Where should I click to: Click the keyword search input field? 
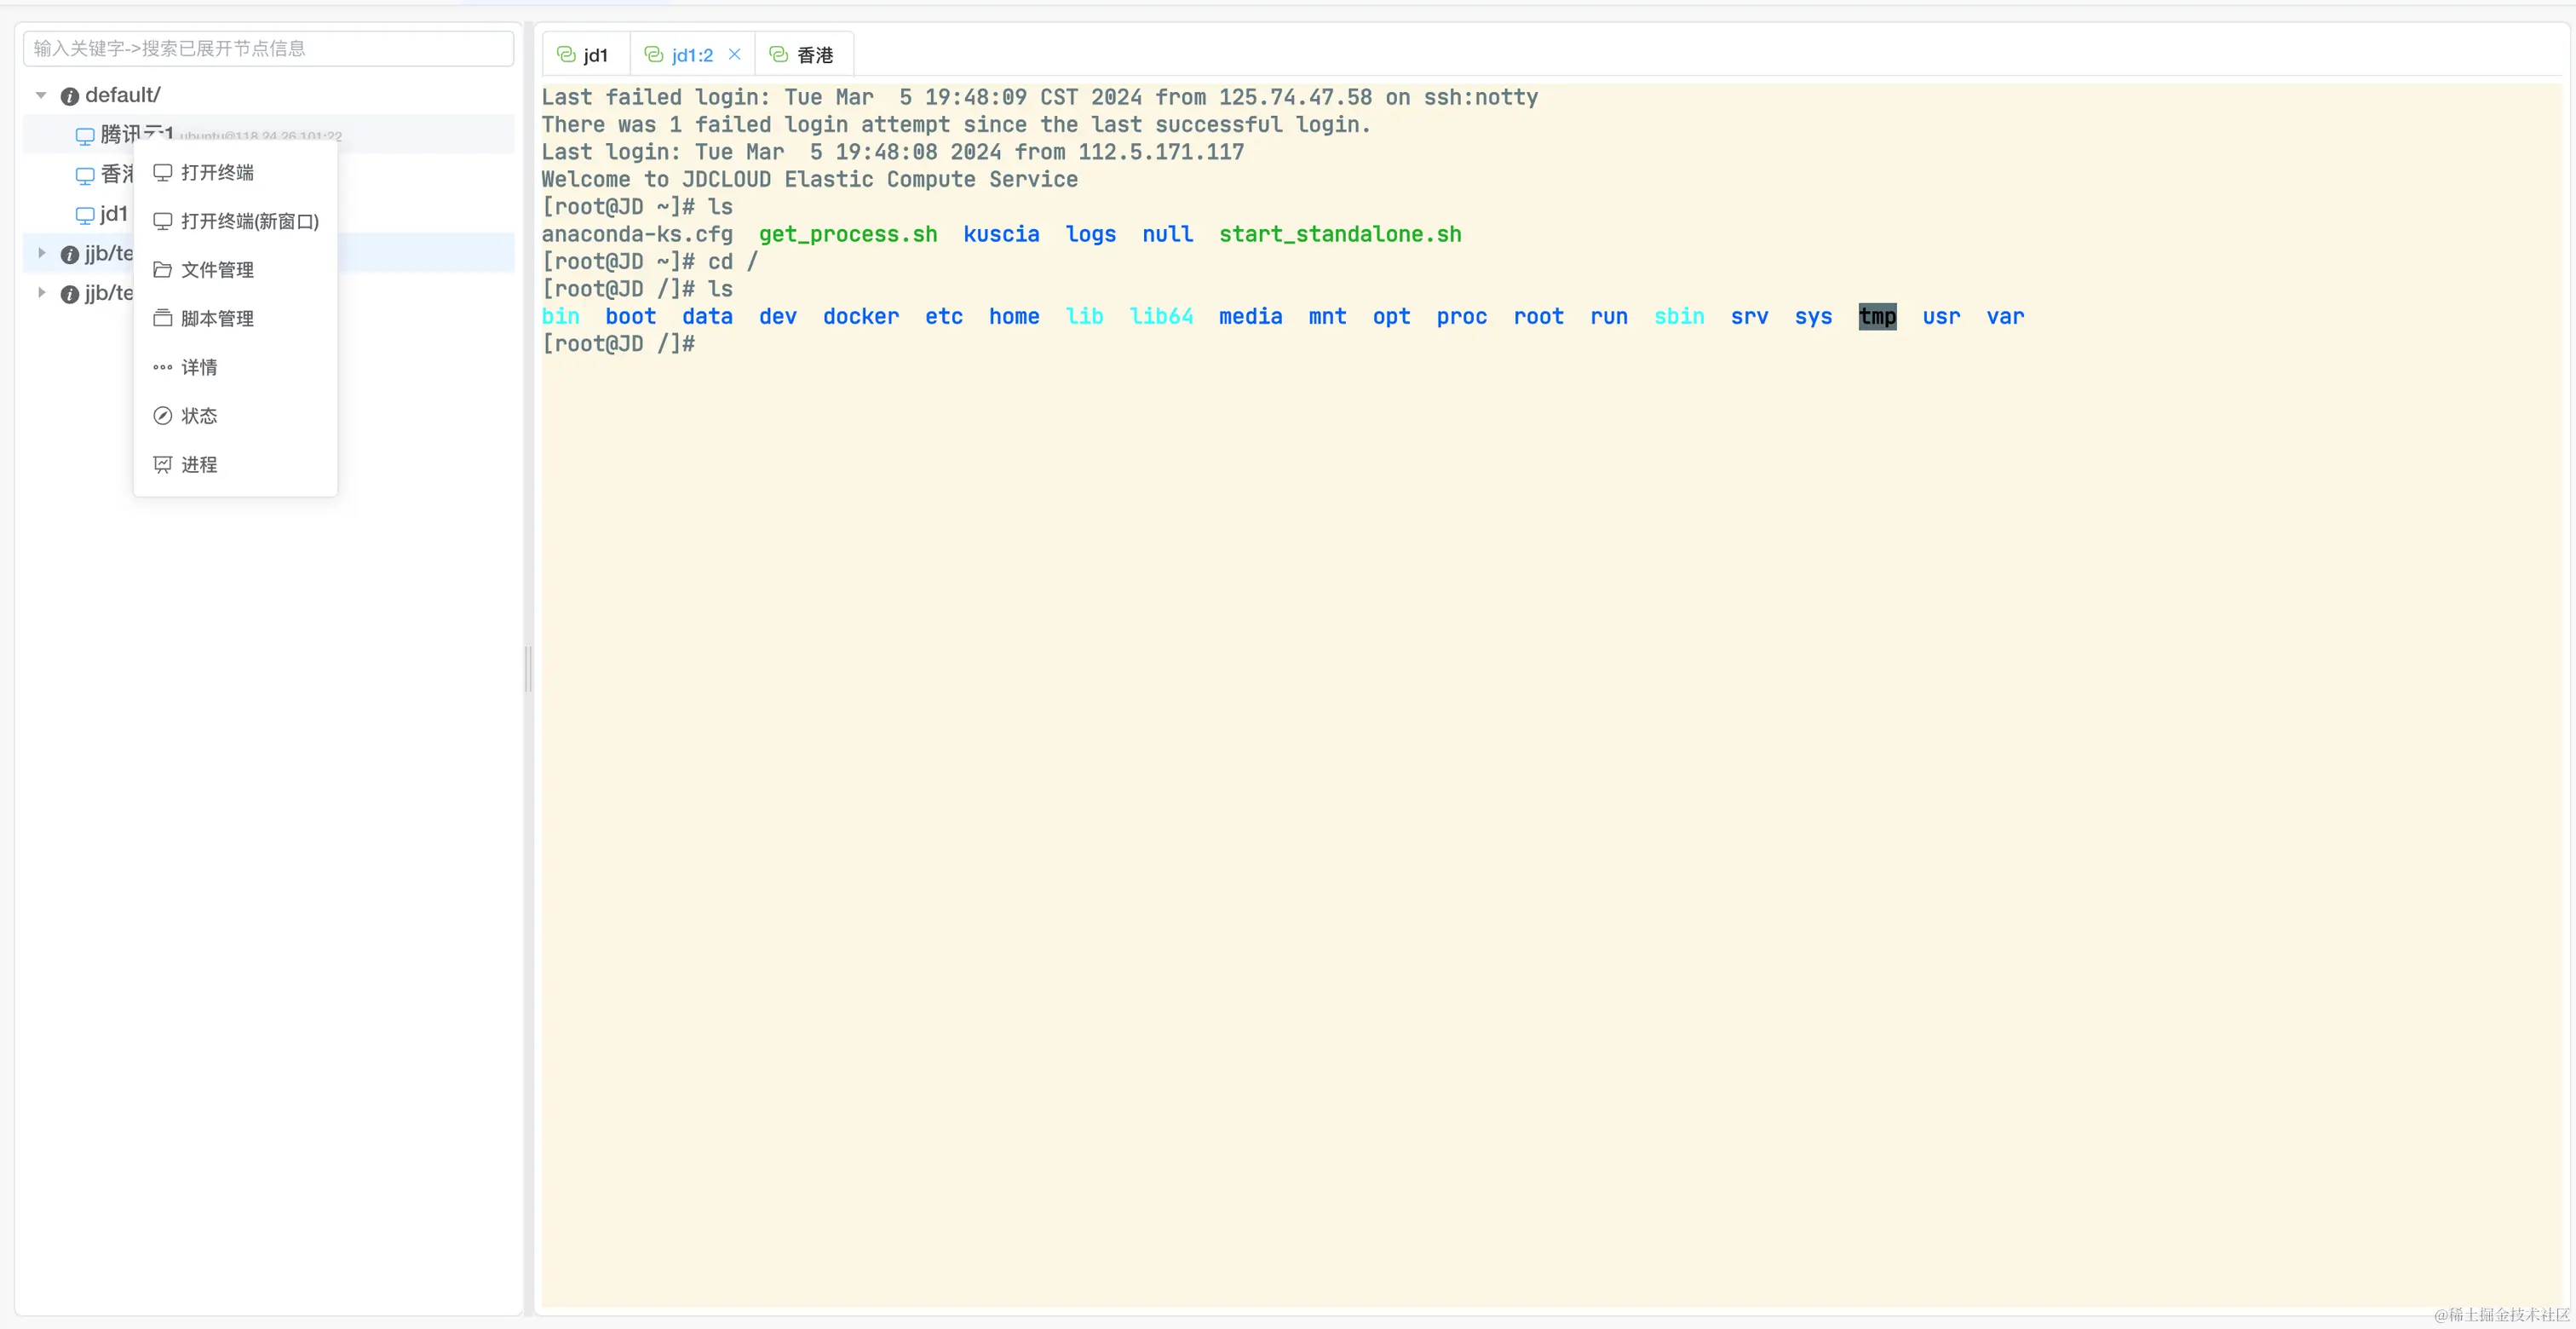[268, 48]
